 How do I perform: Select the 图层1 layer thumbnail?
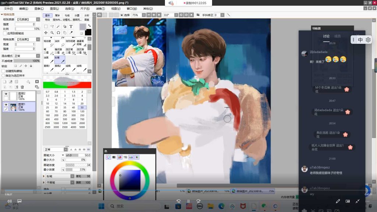pyautogui.click(x=13, y=107)
